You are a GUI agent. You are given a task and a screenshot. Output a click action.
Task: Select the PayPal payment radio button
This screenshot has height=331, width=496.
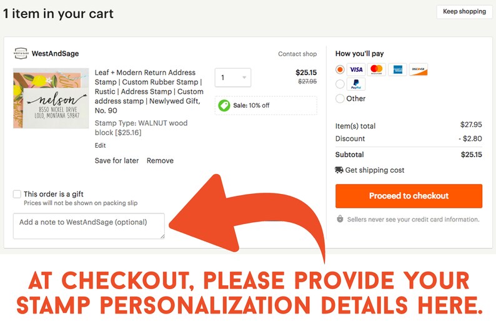(340, 84)
